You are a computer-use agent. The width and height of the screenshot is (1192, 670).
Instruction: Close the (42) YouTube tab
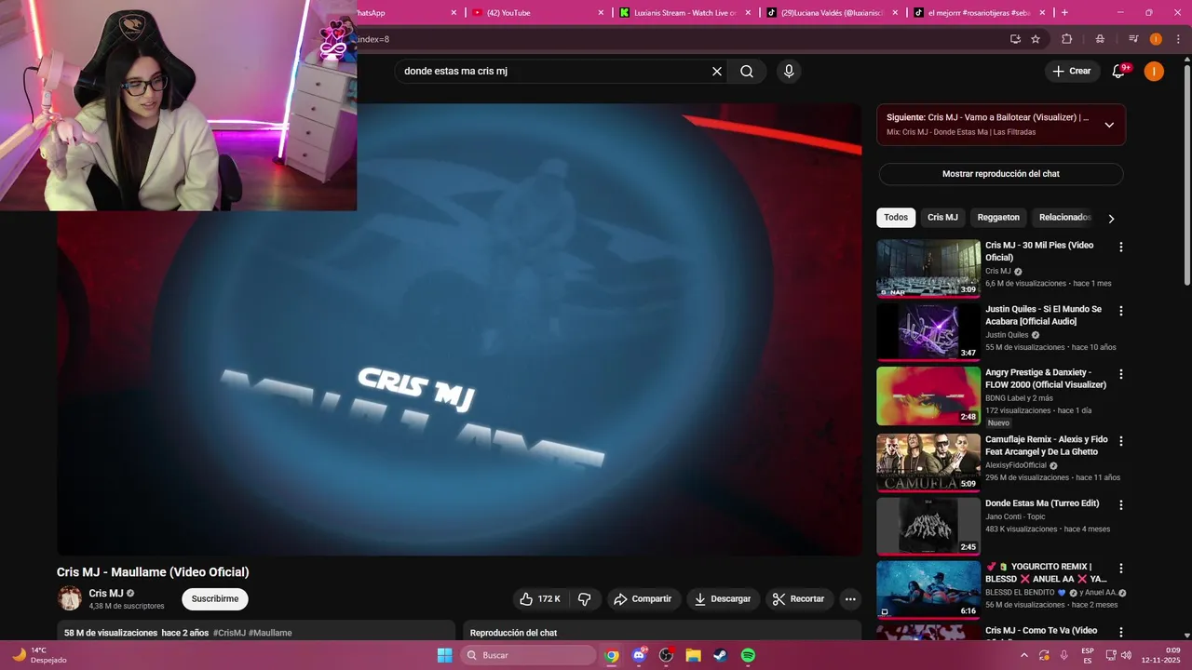pos(601,12)
